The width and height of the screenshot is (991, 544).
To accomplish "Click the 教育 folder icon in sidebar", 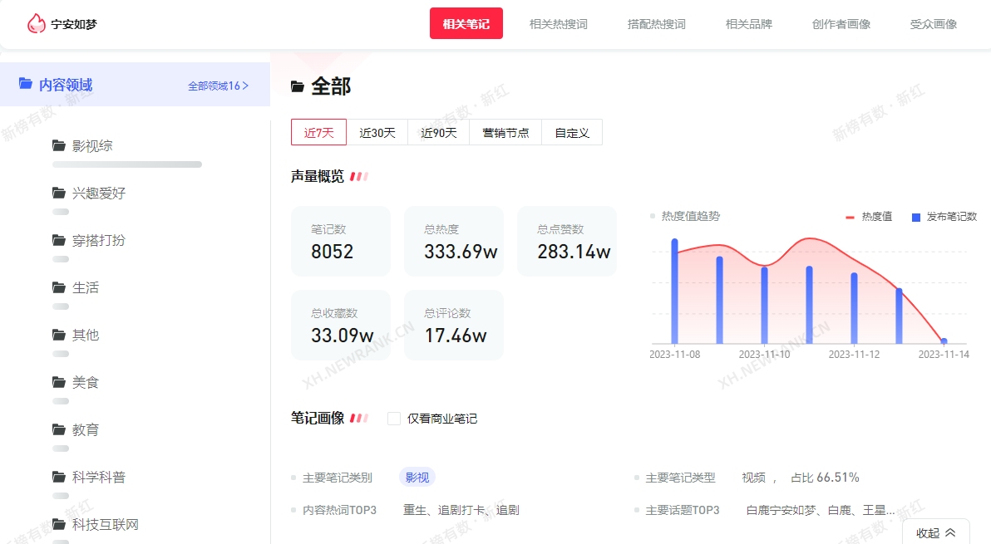I will (56, 429).
